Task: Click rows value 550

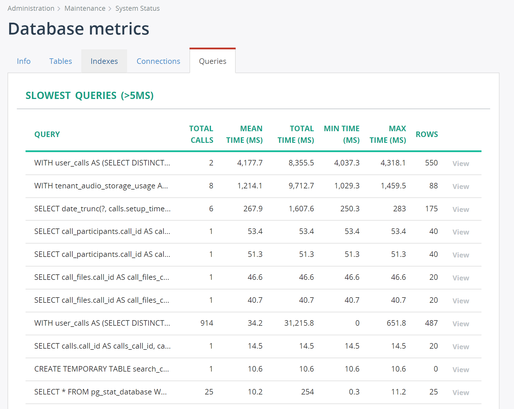Action: pos(431,163)
